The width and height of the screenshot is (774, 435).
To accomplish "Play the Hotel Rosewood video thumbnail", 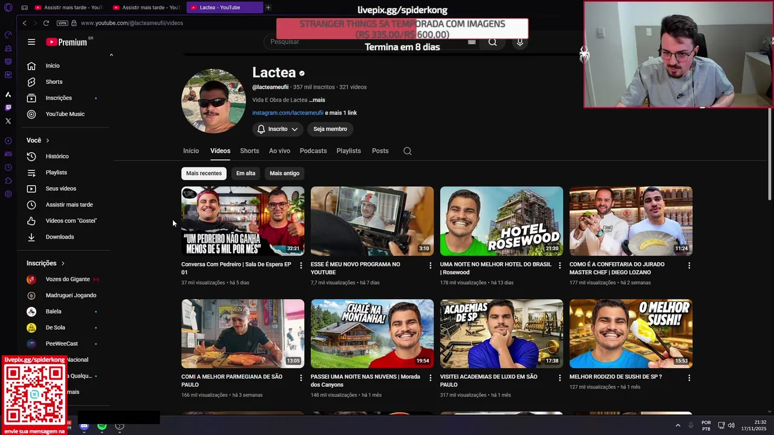I will [501, 221].
